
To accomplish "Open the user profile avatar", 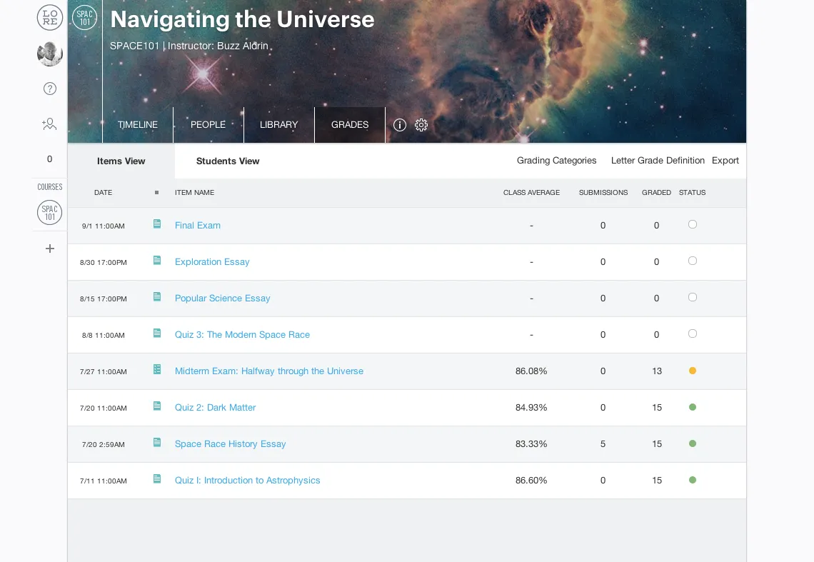I will pyautogui.click(x=50, y=54).
